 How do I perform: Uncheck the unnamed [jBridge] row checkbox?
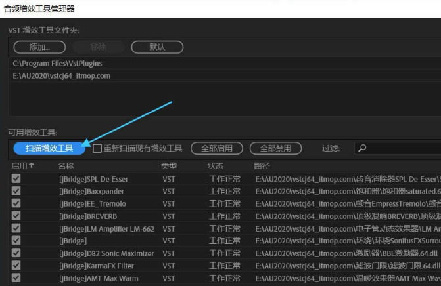click(16, 241)
